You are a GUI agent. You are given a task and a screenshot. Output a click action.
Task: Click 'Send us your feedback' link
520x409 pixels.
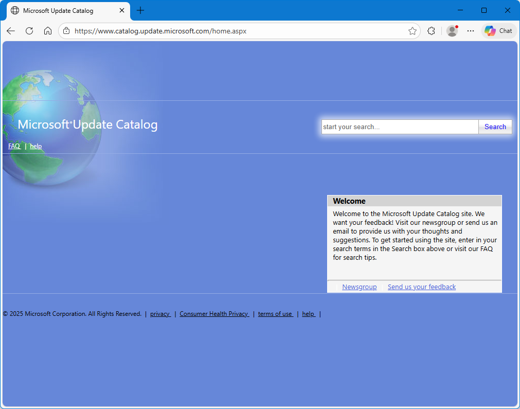(x=421, y=287)
